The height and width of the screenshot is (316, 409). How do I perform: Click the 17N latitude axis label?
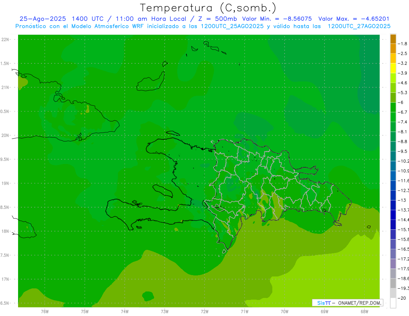(5, 279)
